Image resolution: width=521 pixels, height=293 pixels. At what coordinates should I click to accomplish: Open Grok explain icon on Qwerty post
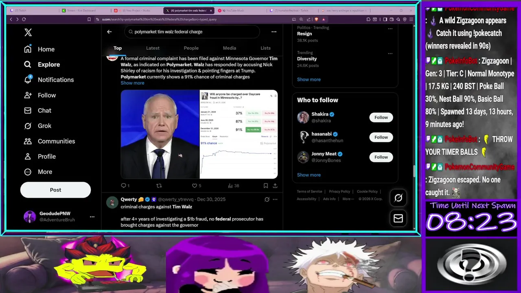[x=267, y=199]
